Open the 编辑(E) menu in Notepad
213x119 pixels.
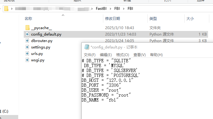(x=106, y=55)
